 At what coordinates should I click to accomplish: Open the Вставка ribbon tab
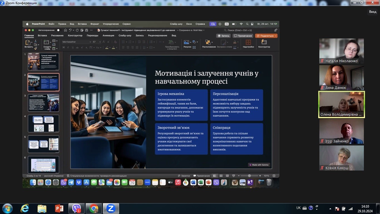coord(42,36)
